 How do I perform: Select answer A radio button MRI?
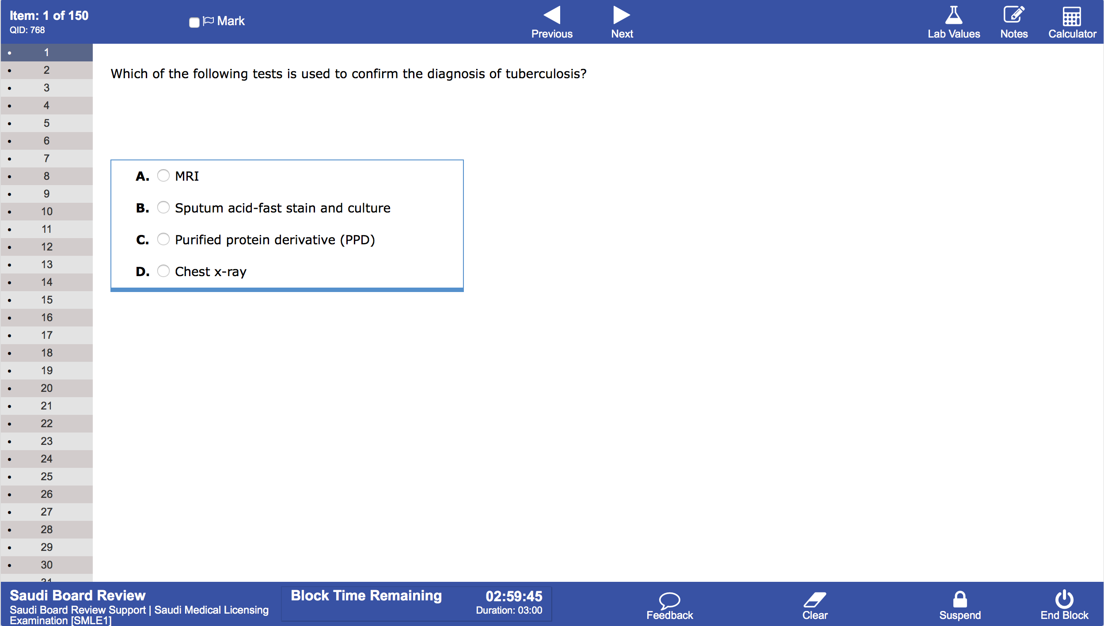click(163, 176)
